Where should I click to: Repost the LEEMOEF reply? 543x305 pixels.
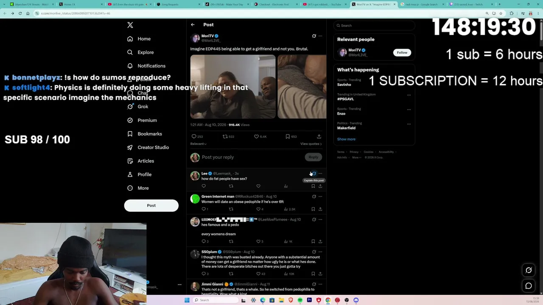coord(231,241)
